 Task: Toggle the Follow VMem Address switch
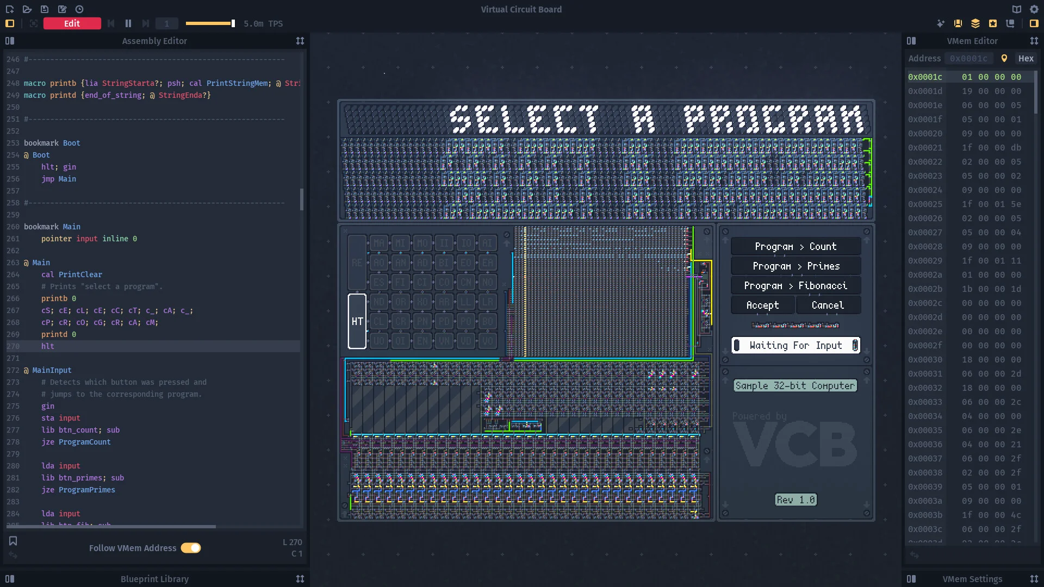[191, 548]
